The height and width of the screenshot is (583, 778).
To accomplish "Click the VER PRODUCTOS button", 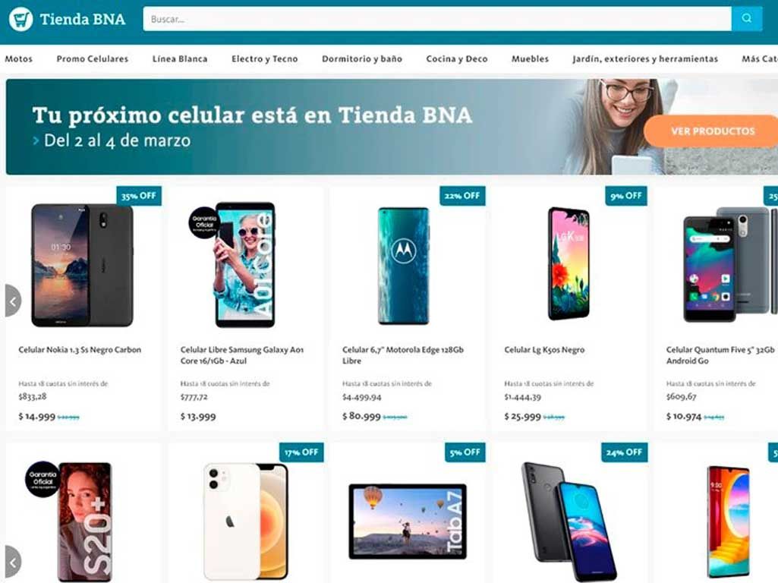I will click(713, 131).
